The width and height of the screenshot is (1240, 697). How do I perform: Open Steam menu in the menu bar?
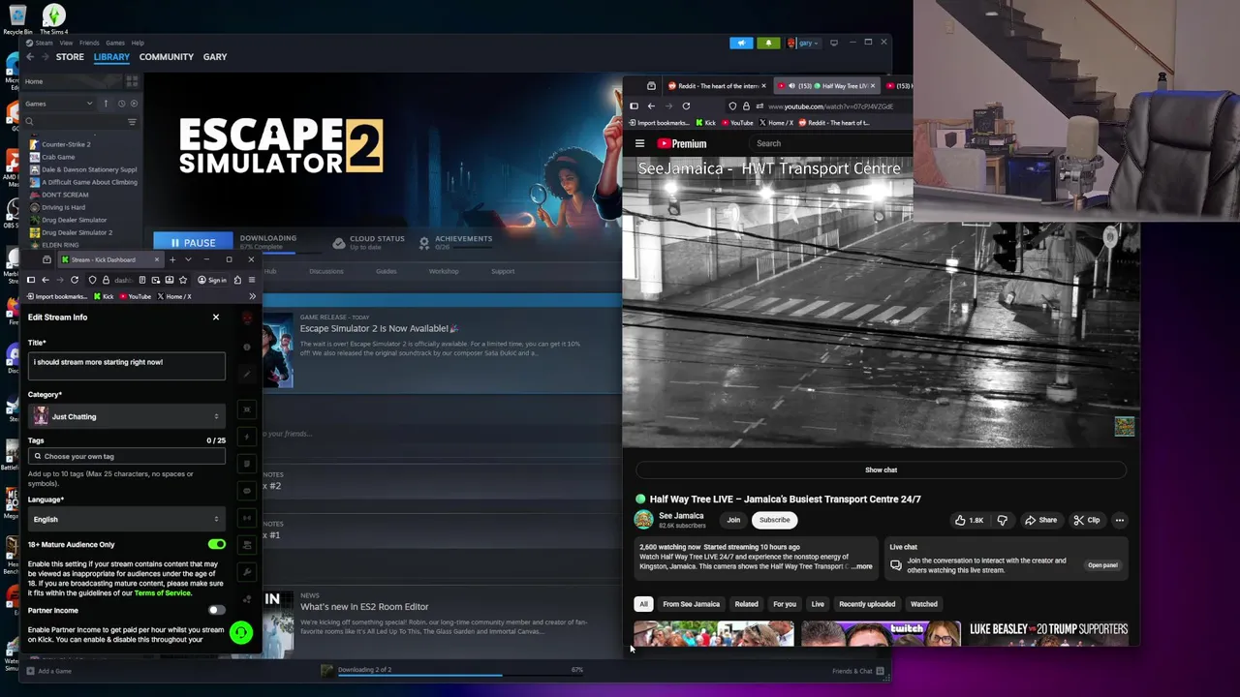click(44, 43)
